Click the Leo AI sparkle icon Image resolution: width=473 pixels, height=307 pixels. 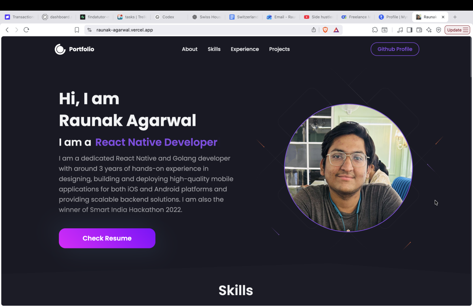coord(429,30)
